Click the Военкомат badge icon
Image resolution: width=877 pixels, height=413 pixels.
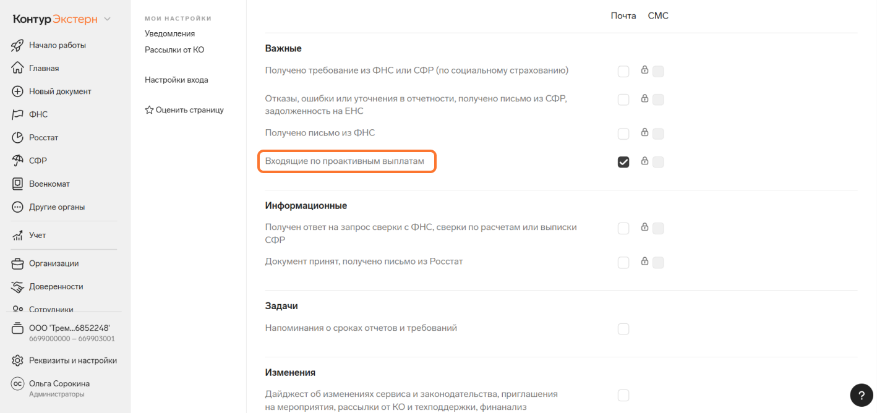tap(18, 184)
